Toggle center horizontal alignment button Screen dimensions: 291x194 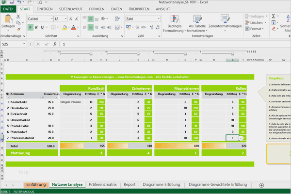[x=91, y=27]
